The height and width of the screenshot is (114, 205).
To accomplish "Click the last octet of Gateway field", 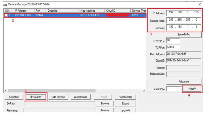I will point(196,27).
